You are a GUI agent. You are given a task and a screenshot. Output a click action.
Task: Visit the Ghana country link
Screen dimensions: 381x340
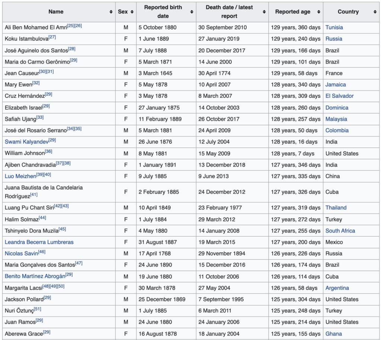[333, 334]
